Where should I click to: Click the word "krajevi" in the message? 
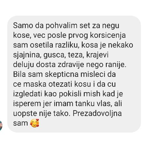point(97,55)
